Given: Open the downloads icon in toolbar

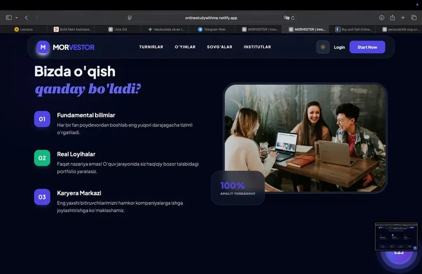Looking at the screenshot, I should tap(381, 18).
